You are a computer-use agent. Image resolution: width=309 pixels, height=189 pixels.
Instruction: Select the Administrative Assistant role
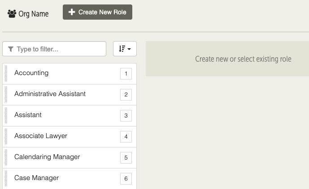click(70, 95)
